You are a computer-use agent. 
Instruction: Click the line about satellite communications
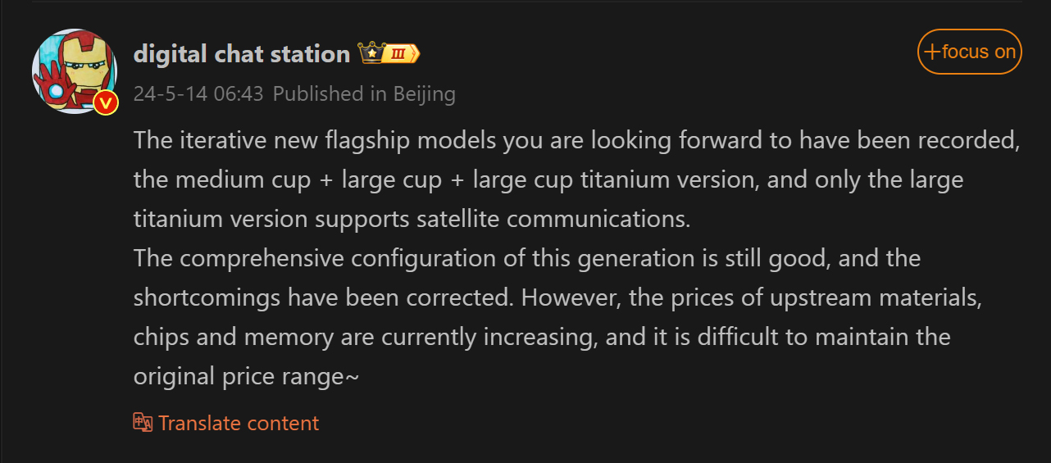(412, 219)
